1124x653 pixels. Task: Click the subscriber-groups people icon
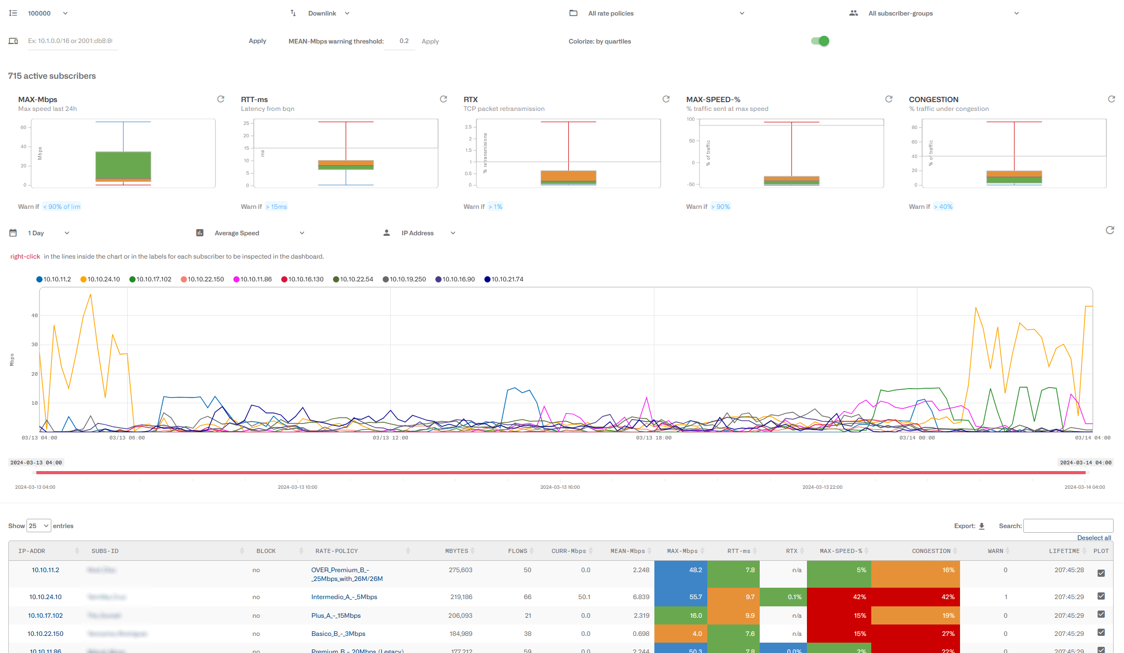pos(854,13)
